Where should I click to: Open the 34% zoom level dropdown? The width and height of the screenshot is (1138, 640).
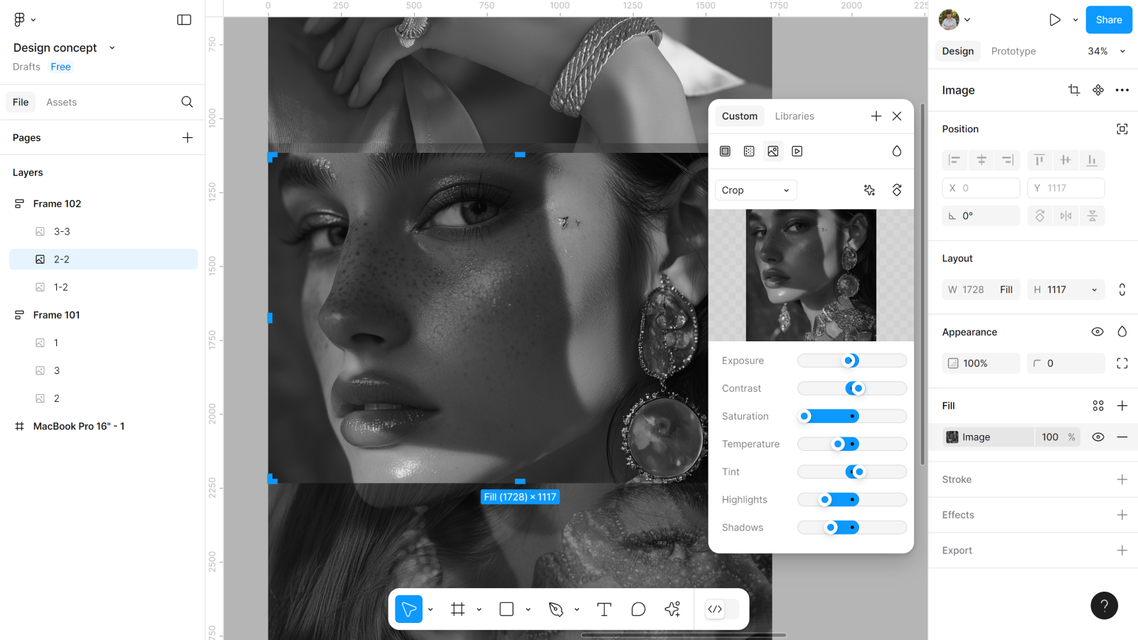pos(1107,51)
